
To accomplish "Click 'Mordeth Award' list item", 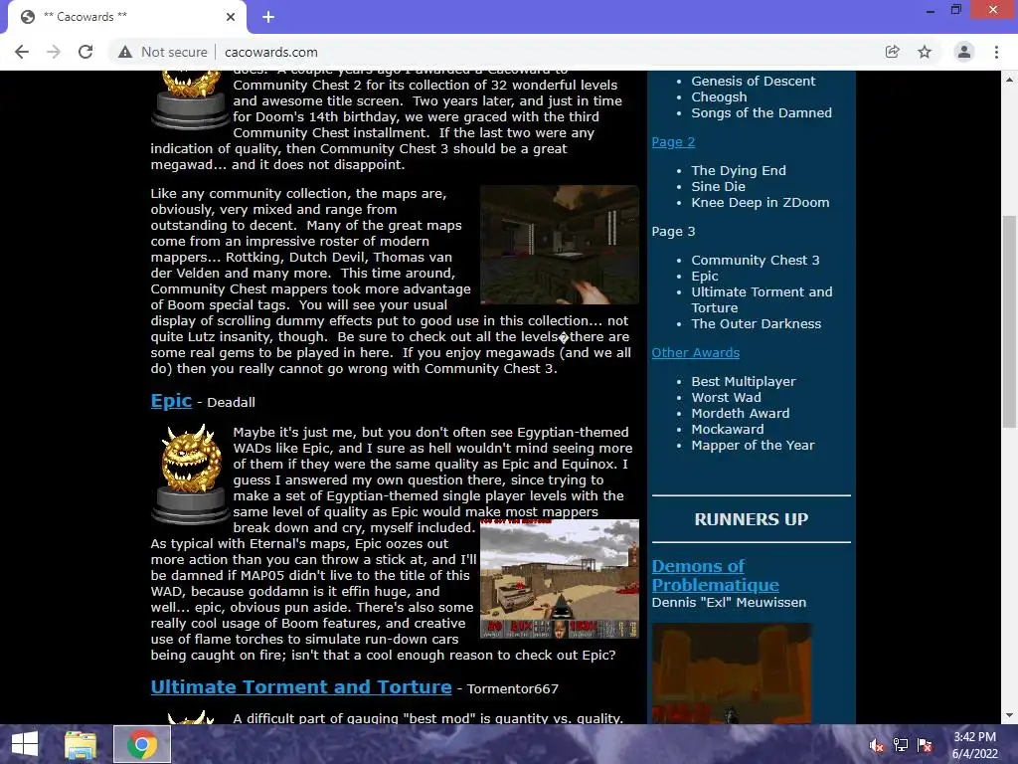I will tap(741, 414).
